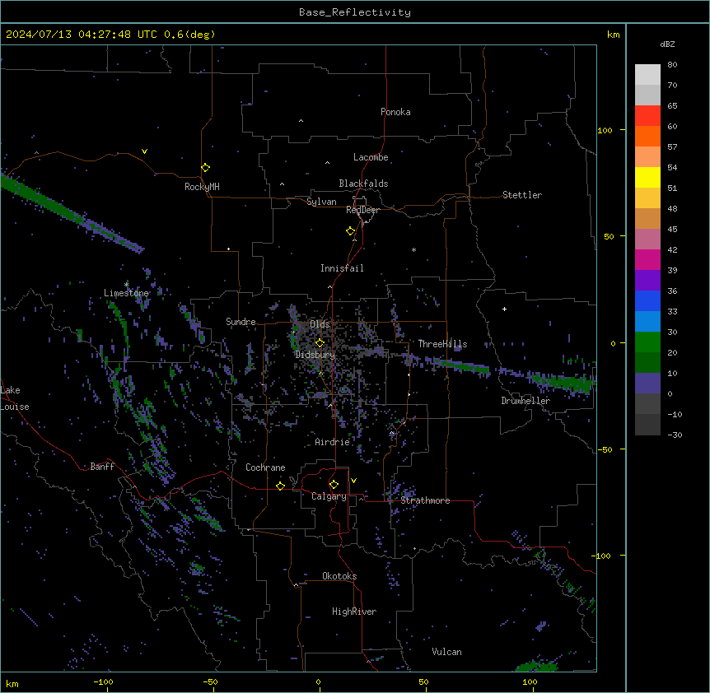This screenshot has height=693, width=710.
Task: Select the yellow diamond marker below Olds
Action: (320, 343)
